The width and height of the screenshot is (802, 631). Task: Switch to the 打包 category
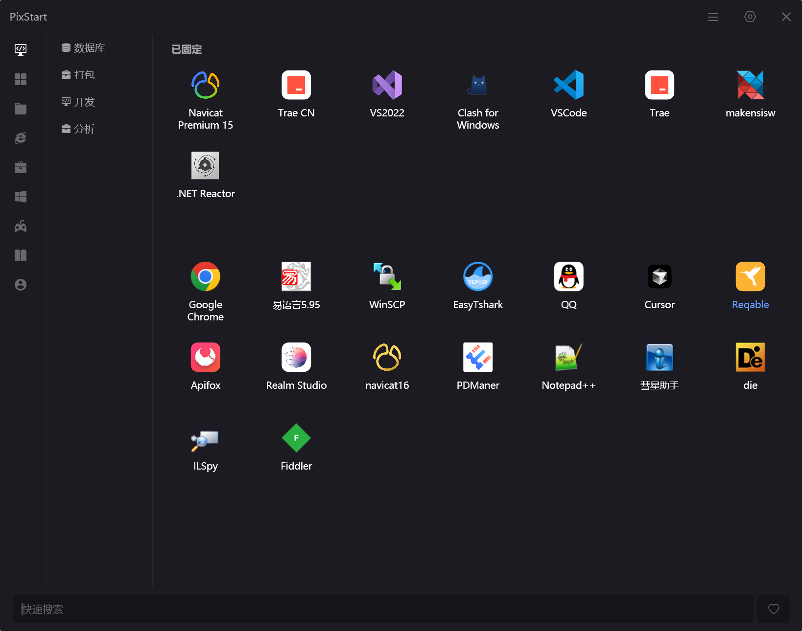coord(78,75)
